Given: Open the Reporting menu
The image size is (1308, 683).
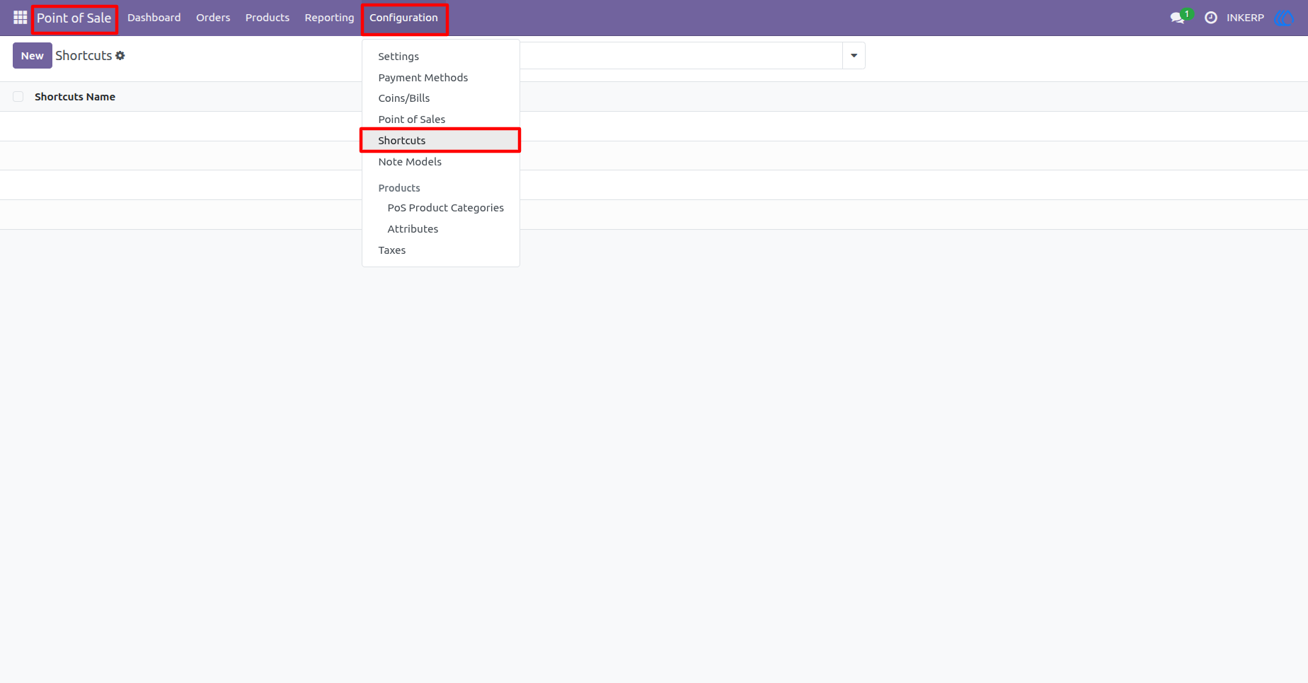Looking at the screenshot, I should (329, 18).
